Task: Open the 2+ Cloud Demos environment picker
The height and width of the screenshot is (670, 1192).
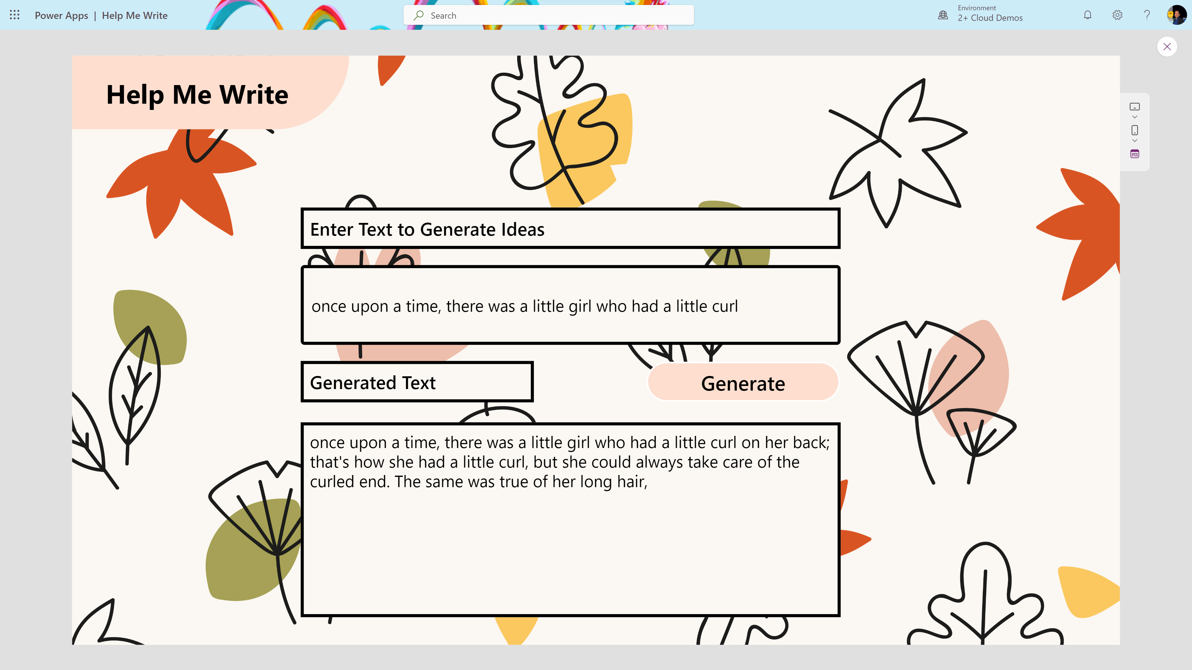Action: [990, 18]
